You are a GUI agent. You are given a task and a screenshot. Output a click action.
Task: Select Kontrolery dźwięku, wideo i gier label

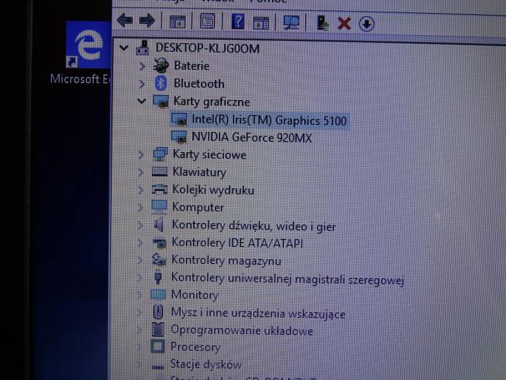254,226
